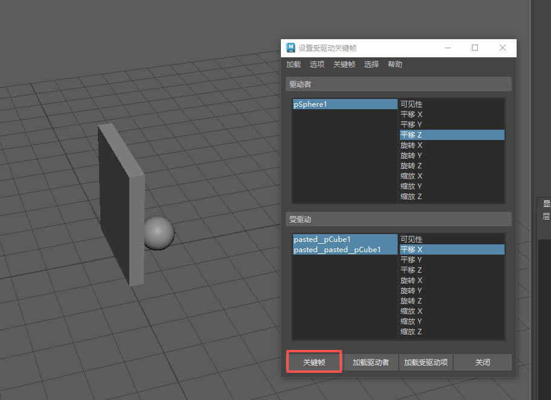
Task: Select 旋转 Y in the driven attribute list
Action: click(453, 291)
